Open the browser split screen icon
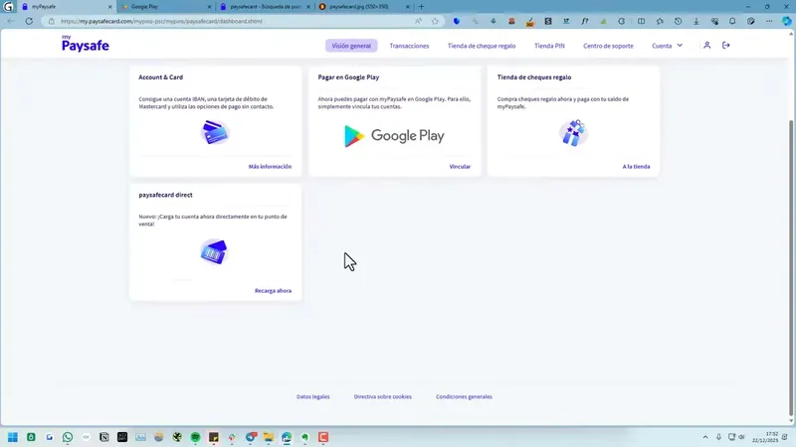This screenshot has width=796, height=447. 641,21
